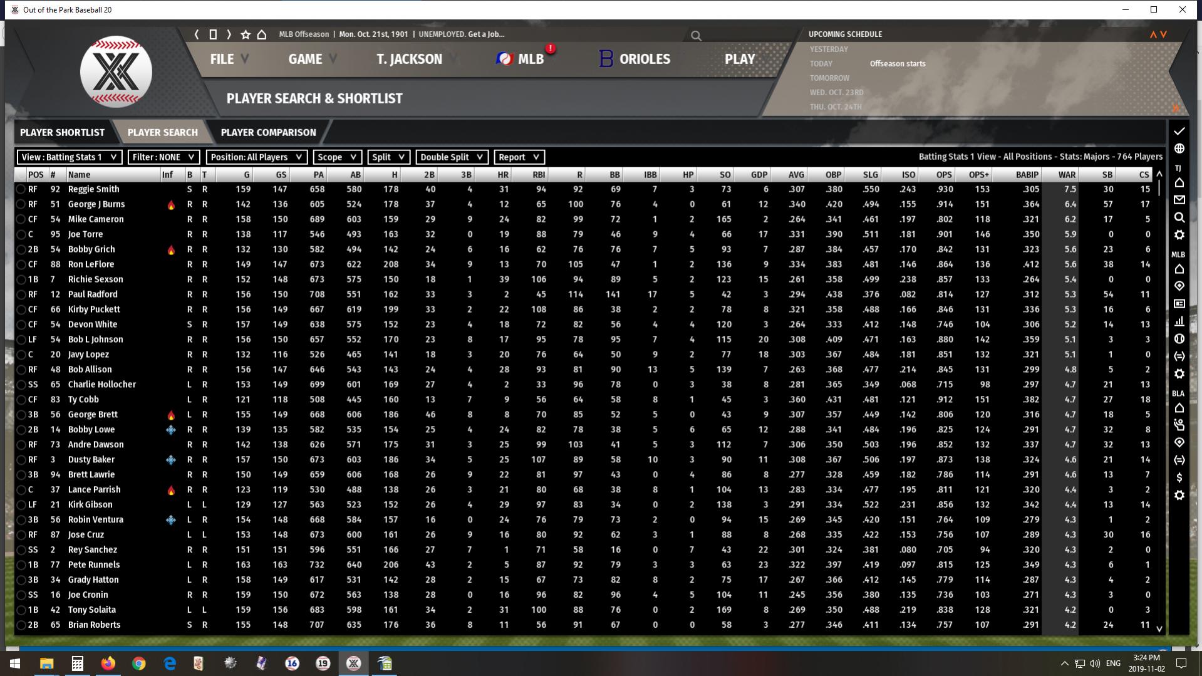The height and width of the screenshot is (676, 1202).
Task: Open the View: Batting Stats 1 dropdown
Action: pos(69,157)
